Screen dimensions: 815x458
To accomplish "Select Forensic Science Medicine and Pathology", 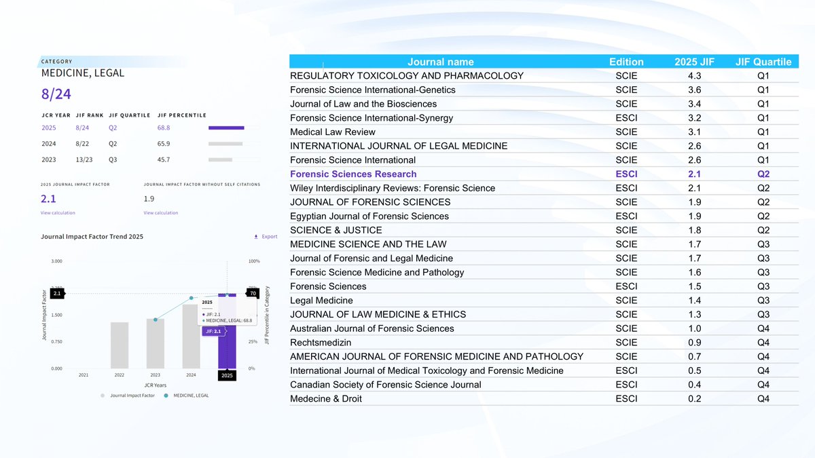I will point(545,272).
